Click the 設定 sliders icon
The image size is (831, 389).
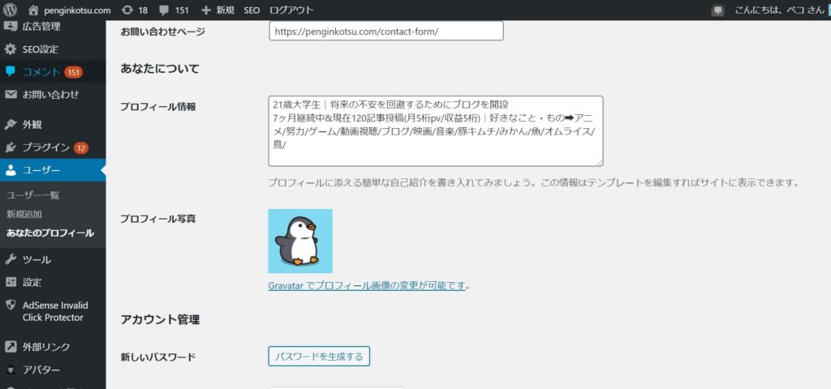click(x=10, y=282)
